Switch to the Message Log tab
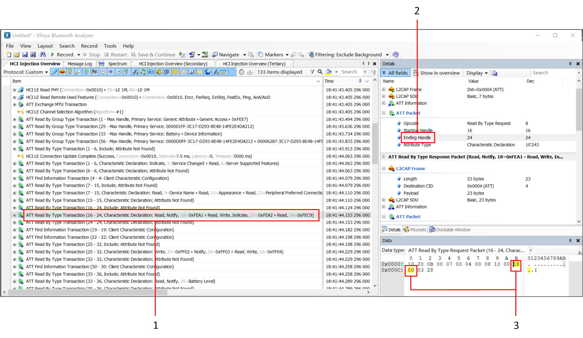 [79, 64]
